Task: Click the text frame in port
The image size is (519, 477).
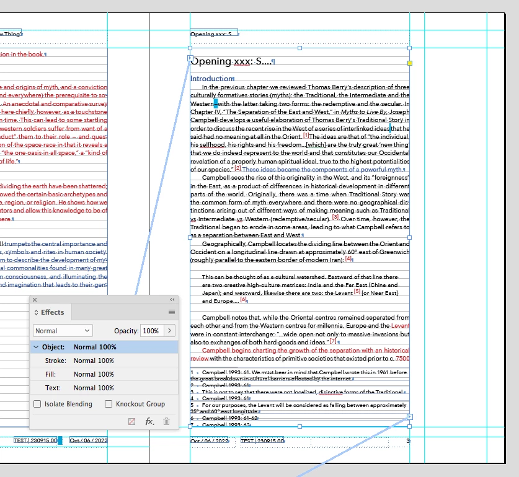Action: tap(190, 59)
